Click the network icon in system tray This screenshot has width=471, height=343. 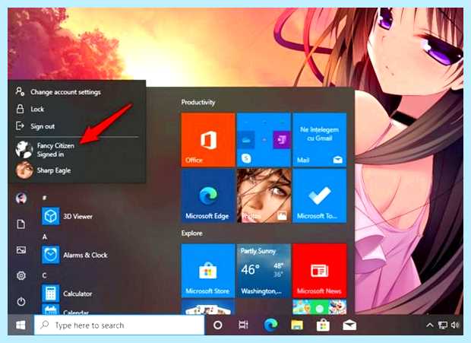[442, 325]
